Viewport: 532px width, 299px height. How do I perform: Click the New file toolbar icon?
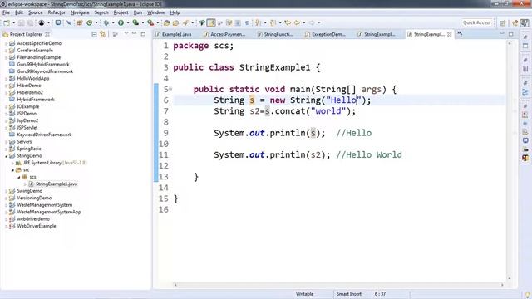[7, 22]
